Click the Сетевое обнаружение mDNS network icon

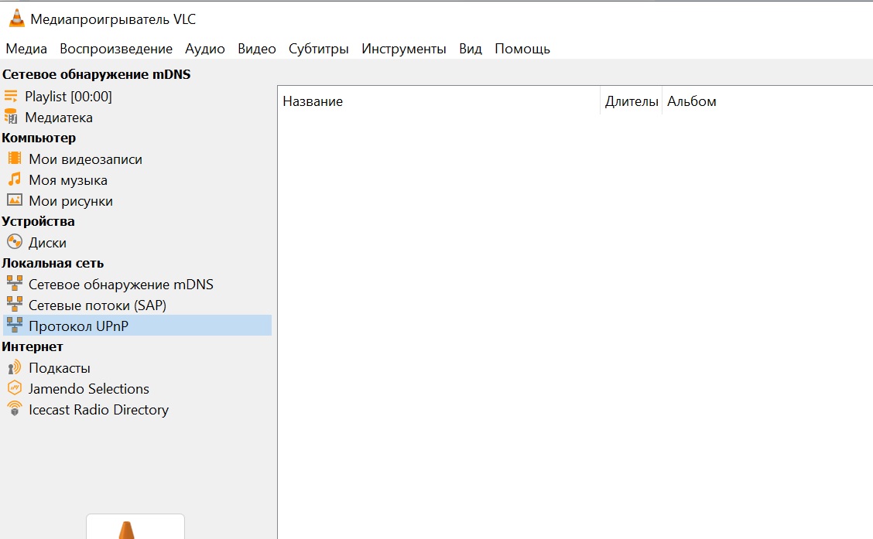(15, 284)
